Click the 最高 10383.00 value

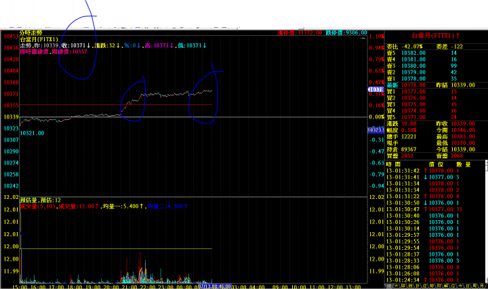click(463, 137)
